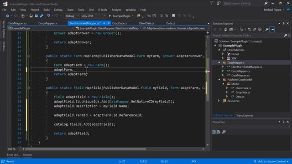The image size is (292, 164).
Task: Open Michael Figura account menu
Action: (274, 10)
